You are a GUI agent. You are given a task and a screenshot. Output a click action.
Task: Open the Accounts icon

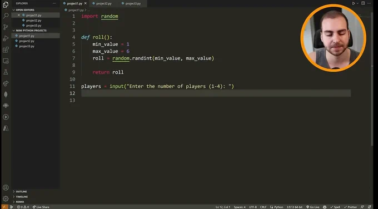(x=6, y=187)
